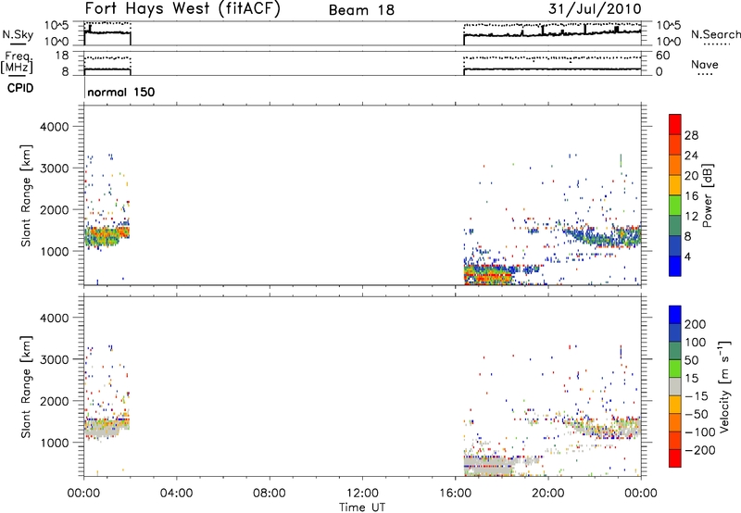The image size is (741, 513).
Task: Select the 'normal 150' CPID mode text
Action: 121,92
